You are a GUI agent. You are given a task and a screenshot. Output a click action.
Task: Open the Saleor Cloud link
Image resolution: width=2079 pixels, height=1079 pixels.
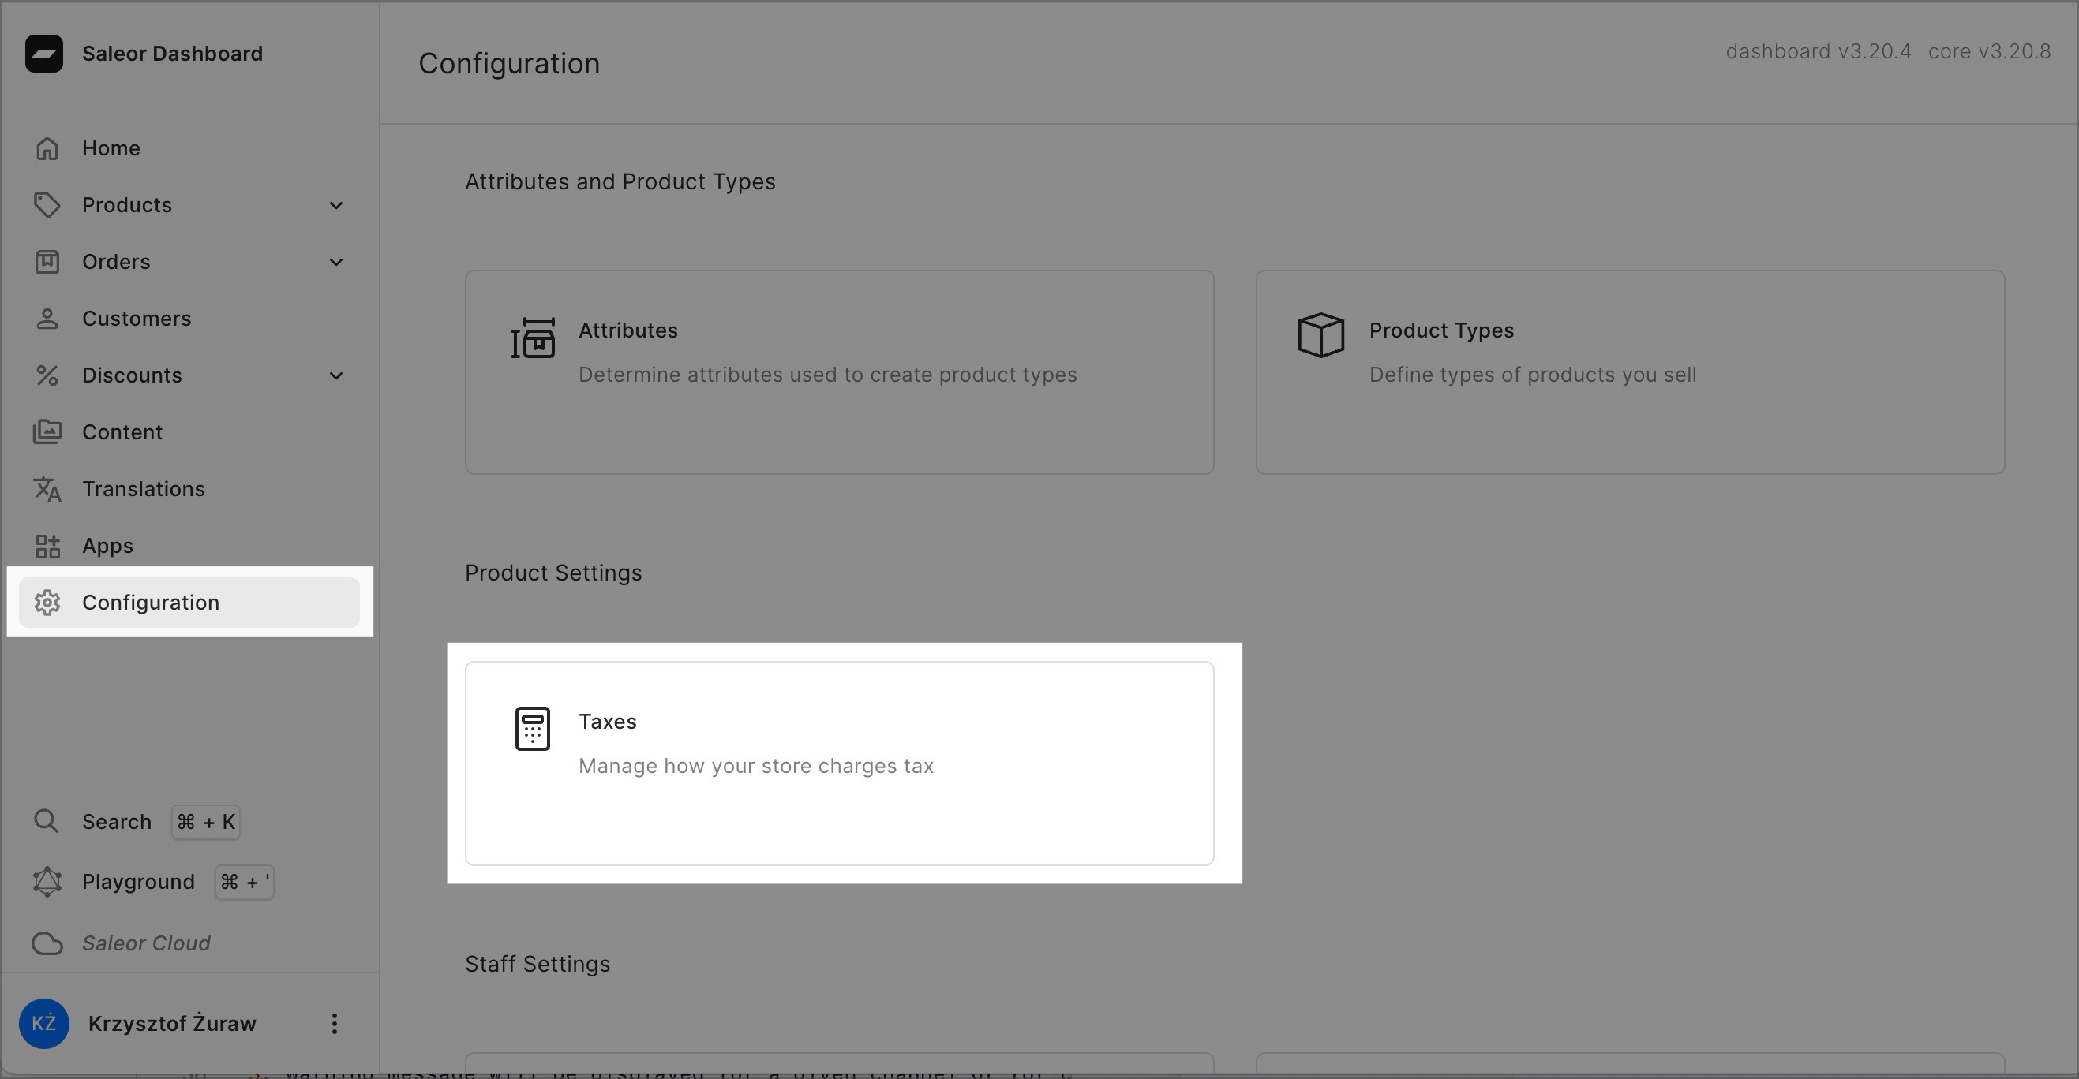[145, 943]
